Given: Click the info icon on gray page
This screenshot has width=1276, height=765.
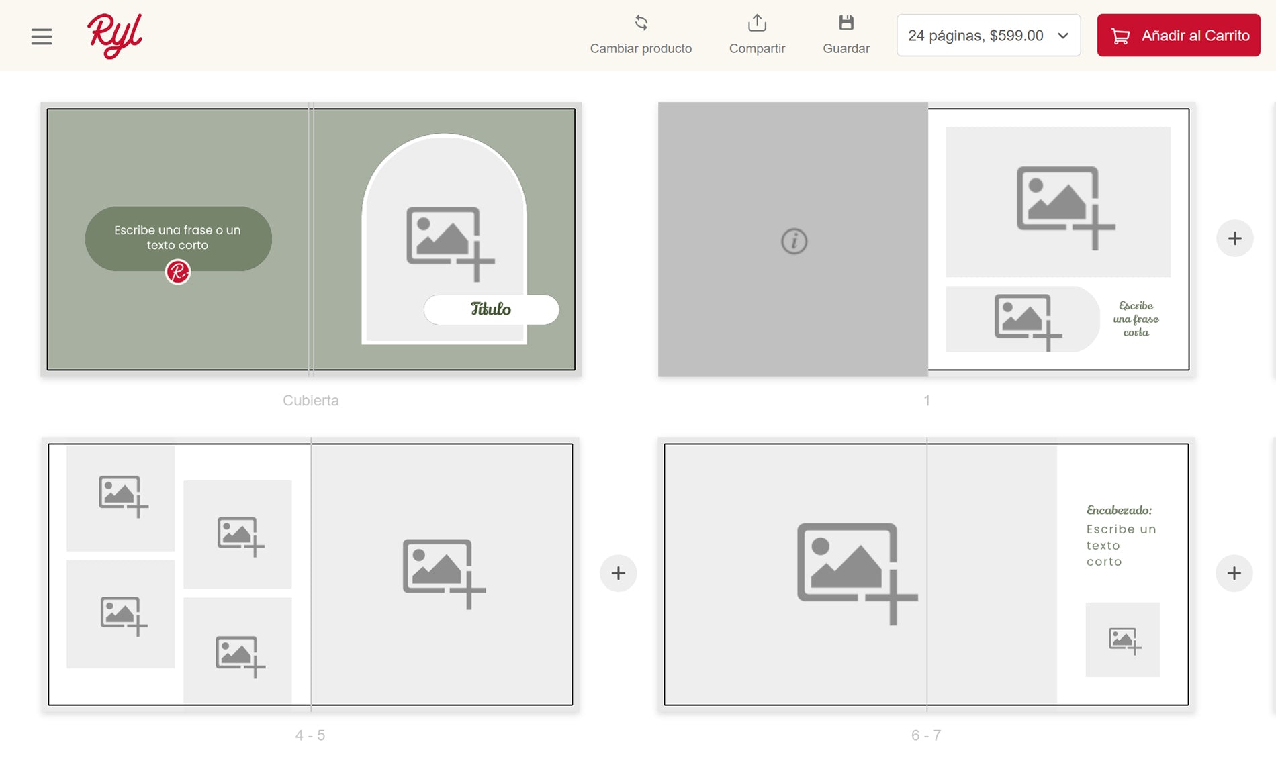Looking at the screenshot, I should point(794,241).
